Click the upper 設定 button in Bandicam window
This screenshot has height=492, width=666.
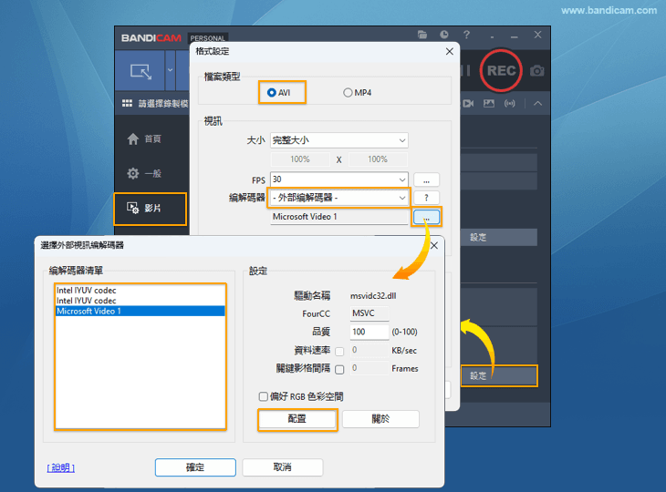499,238
